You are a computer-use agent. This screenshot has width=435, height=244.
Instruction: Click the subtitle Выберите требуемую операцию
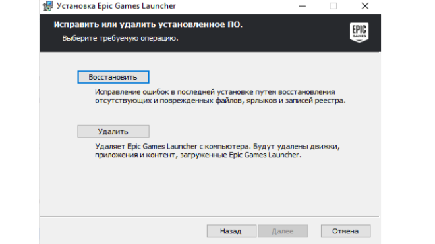coord(120,38)
